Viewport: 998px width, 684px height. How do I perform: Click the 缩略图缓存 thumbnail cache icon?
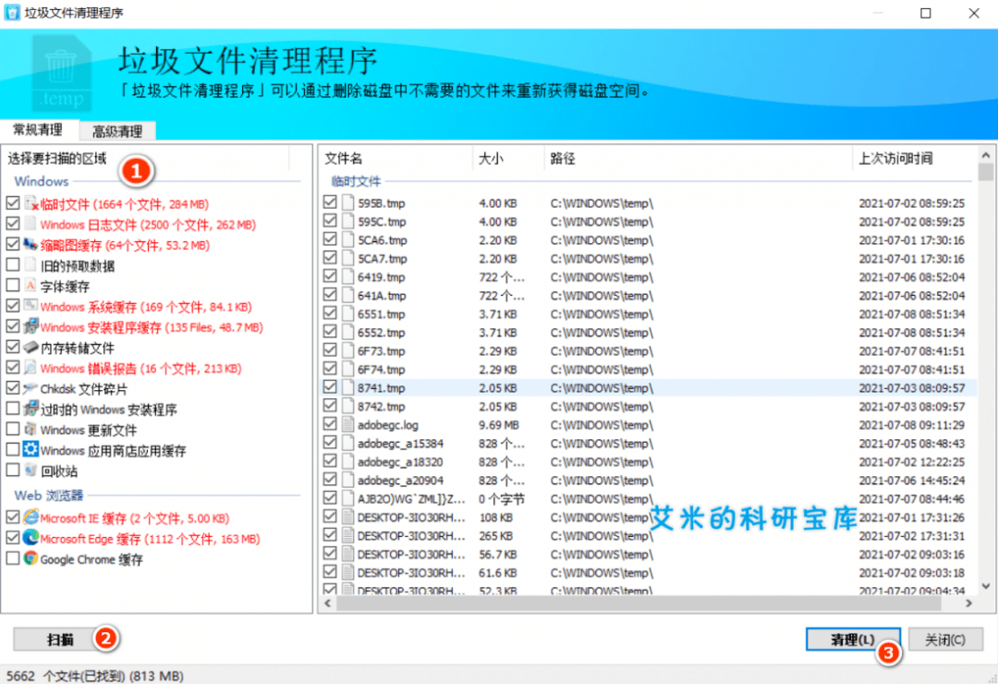point(30,245)
